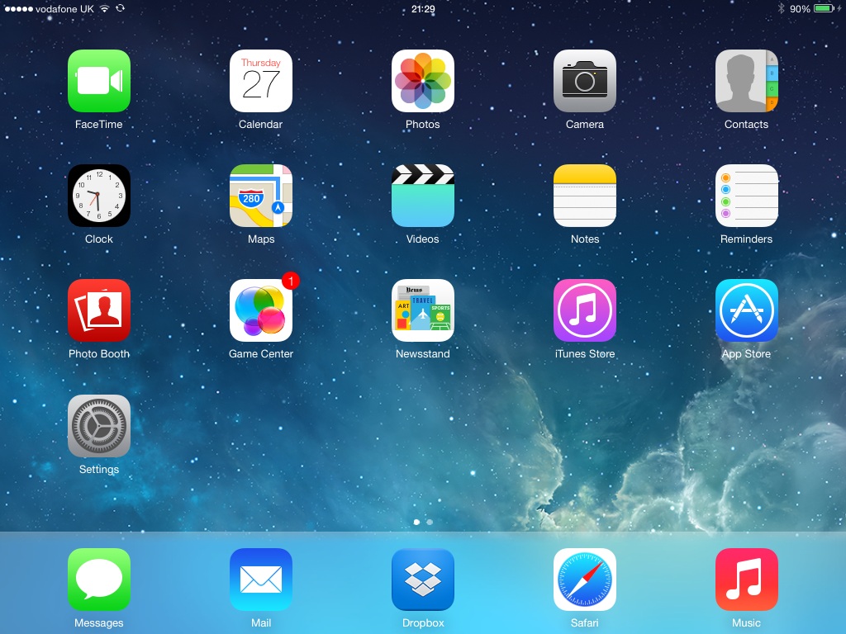This screenshot has height=634, width=846.
Task: Tap the "Photo Booth" label text
Action: 99,353
